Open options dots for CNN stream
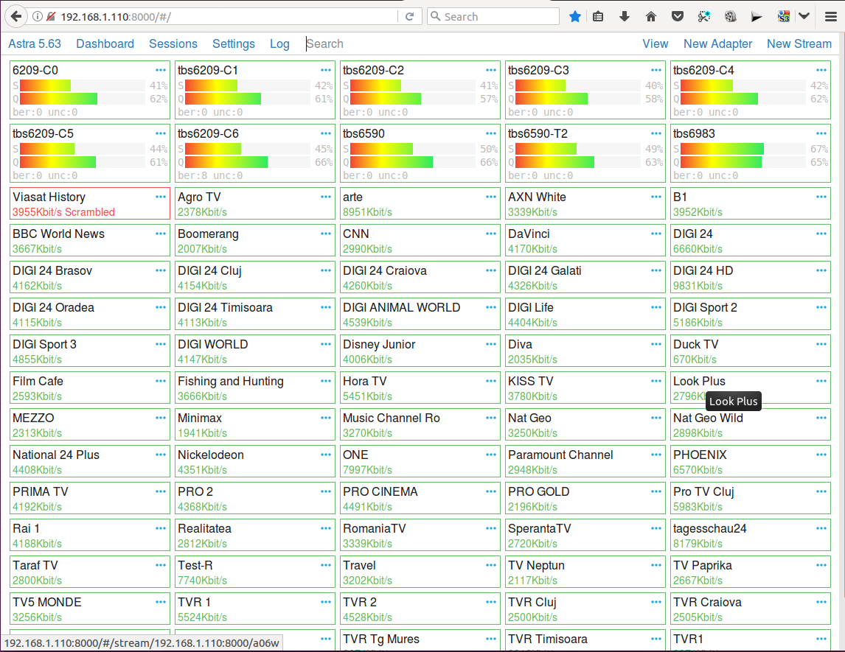The height and width of the screenshot is (652, 845). [491, 234]
